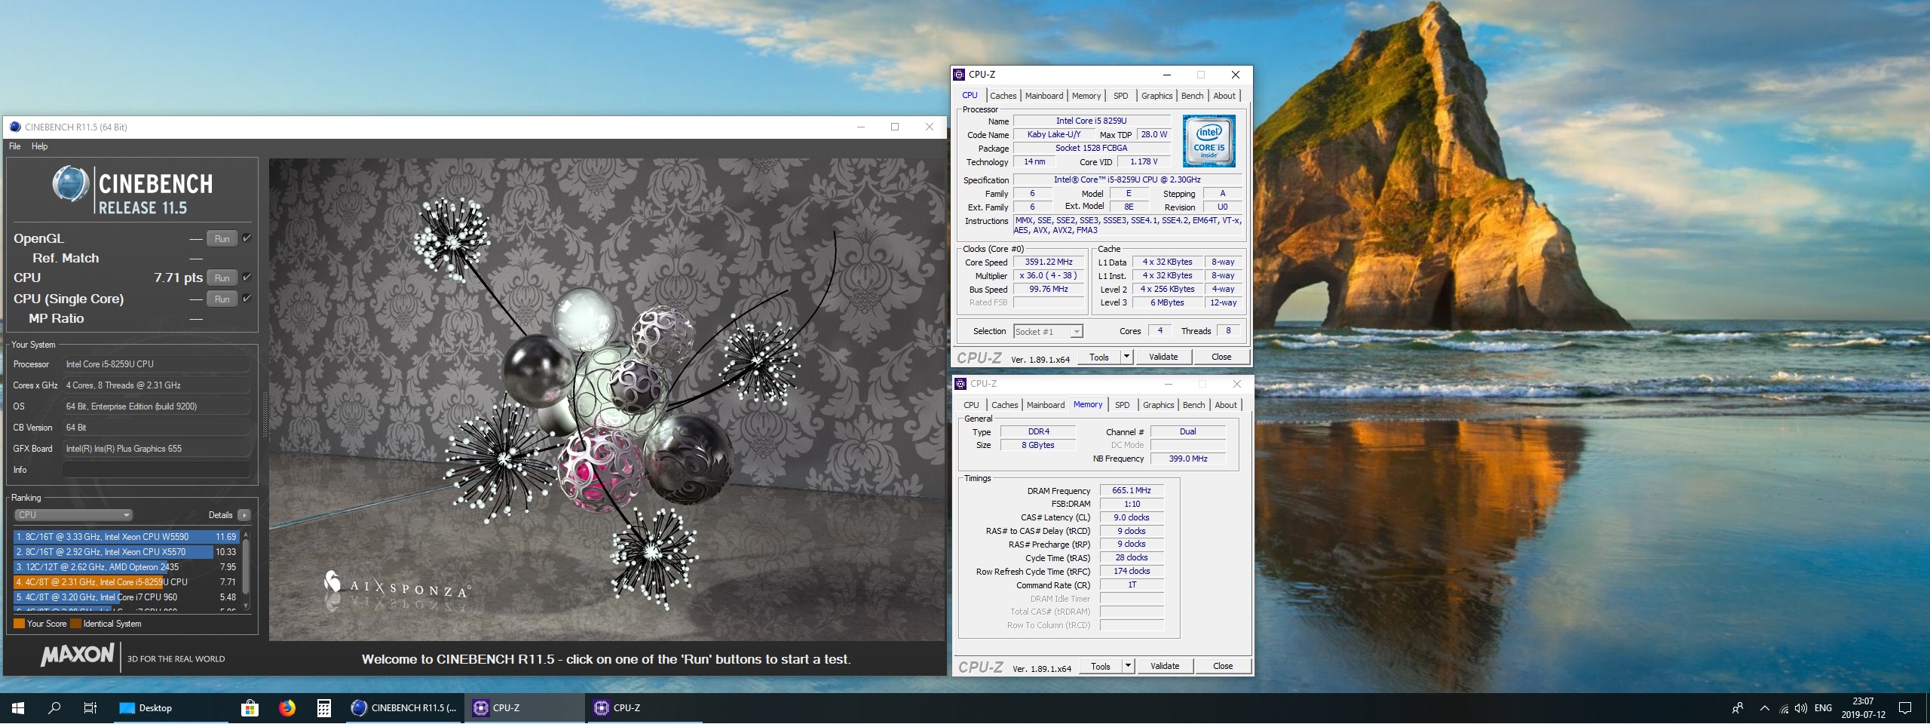1930x724 pixels.
Task: Click the Cinebench globe logo
Action: point(71,184)
